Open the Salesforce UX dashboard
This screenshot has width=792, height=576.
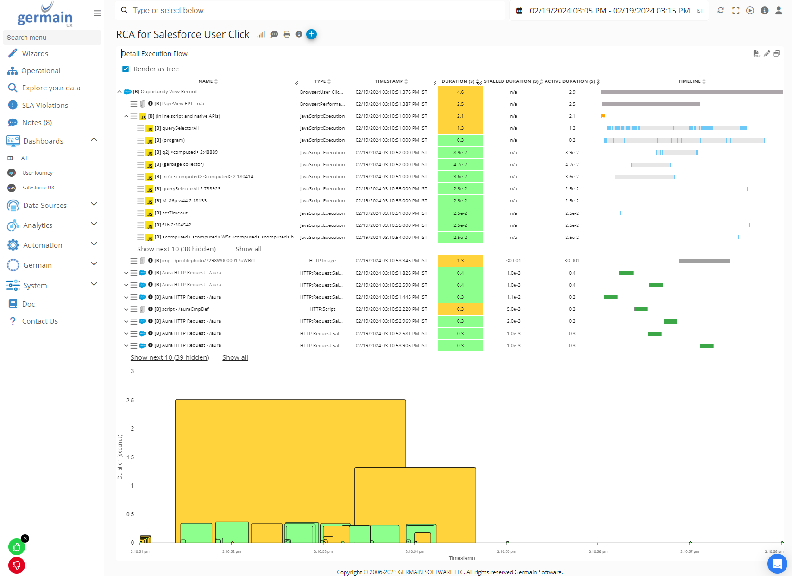point(38,188)
